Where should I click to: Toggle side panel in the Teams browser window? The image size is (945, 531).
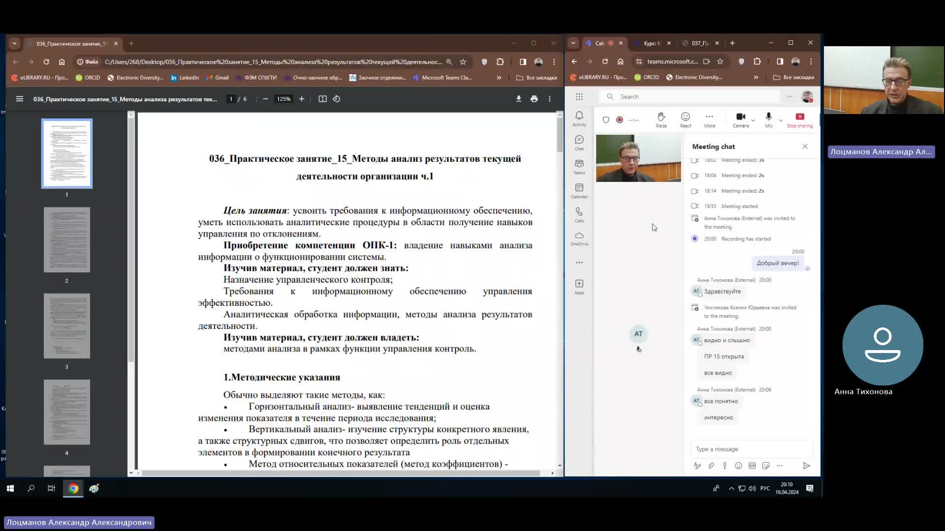coord(780,61)
